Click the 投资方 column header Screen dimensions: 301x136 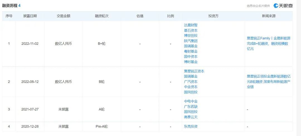(213, 16)
